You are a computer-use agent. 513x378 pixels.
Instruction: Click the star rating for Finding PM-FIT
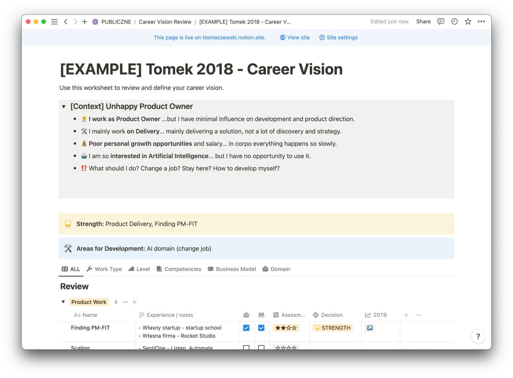pos(286,328)
